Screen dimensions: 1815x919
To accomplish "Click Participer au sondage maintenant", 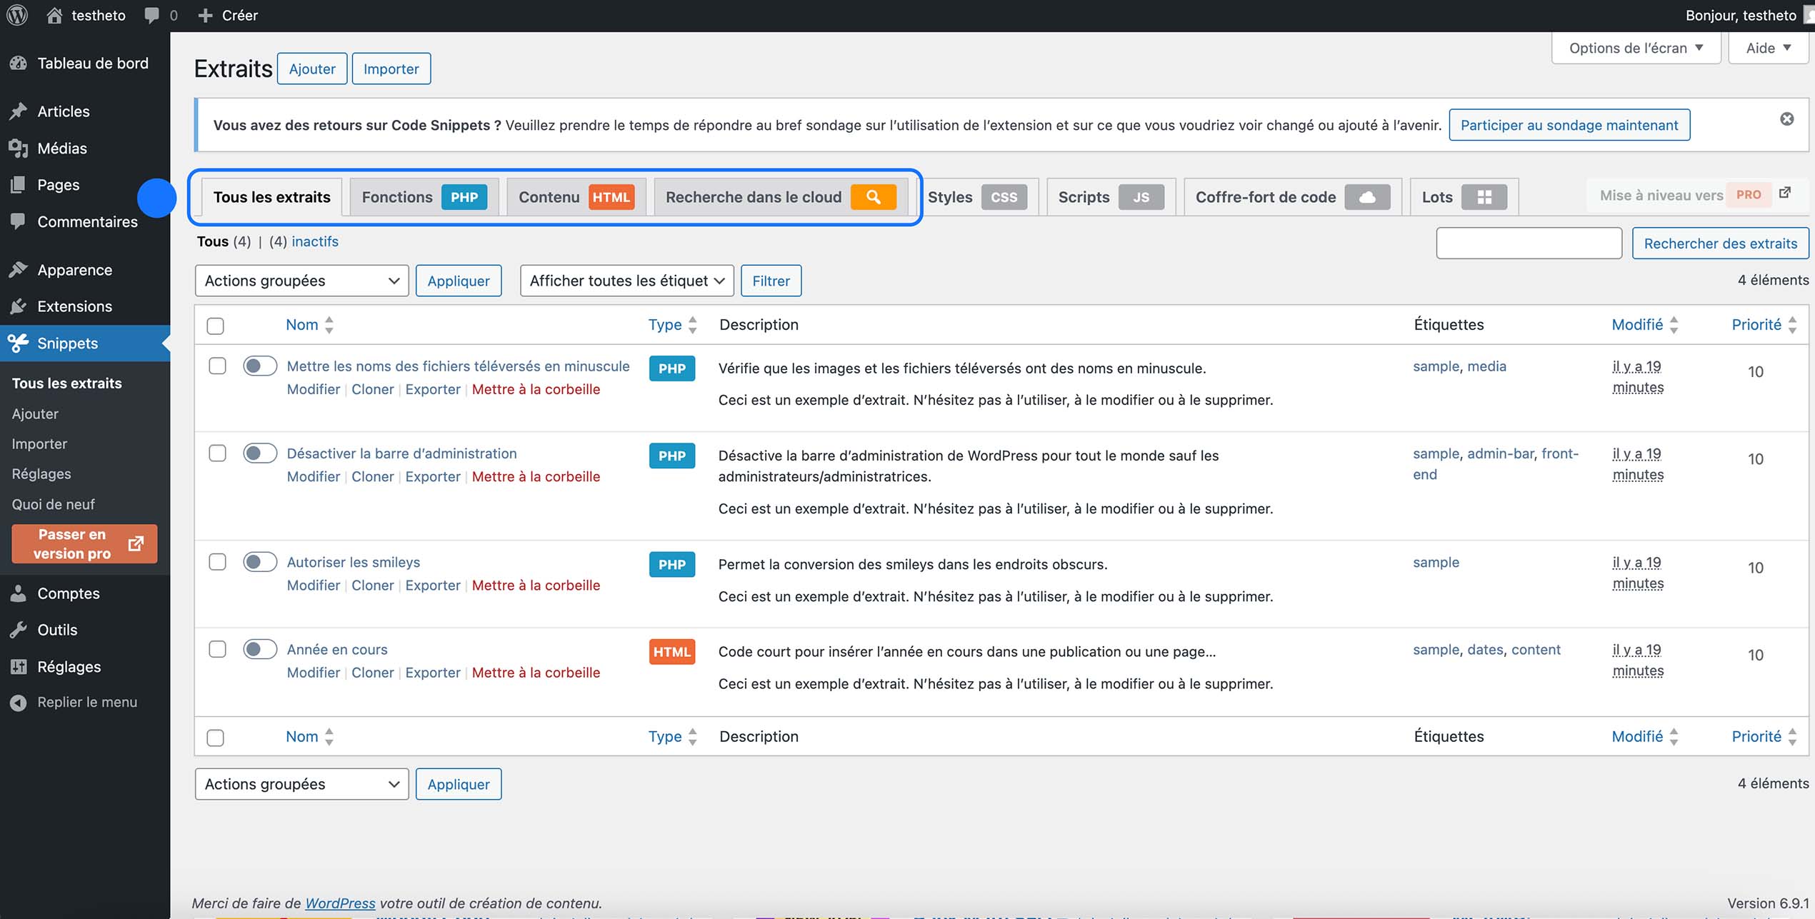I will (x=1569, y=124).
